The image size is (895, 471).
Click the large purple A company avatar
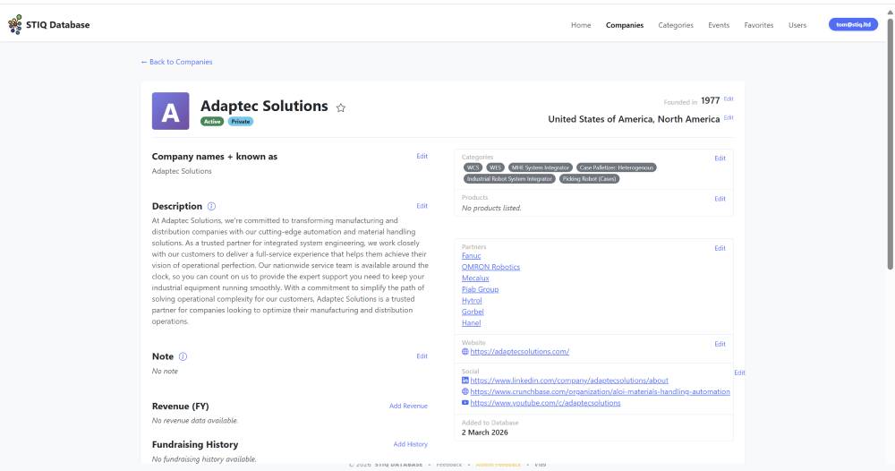pos(170,111)
